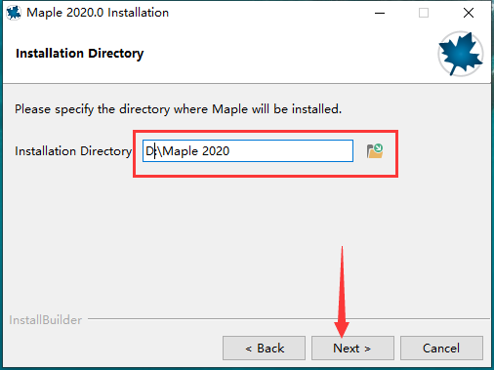Click the greyed-out maximize window button

click(x=424, y=13)
